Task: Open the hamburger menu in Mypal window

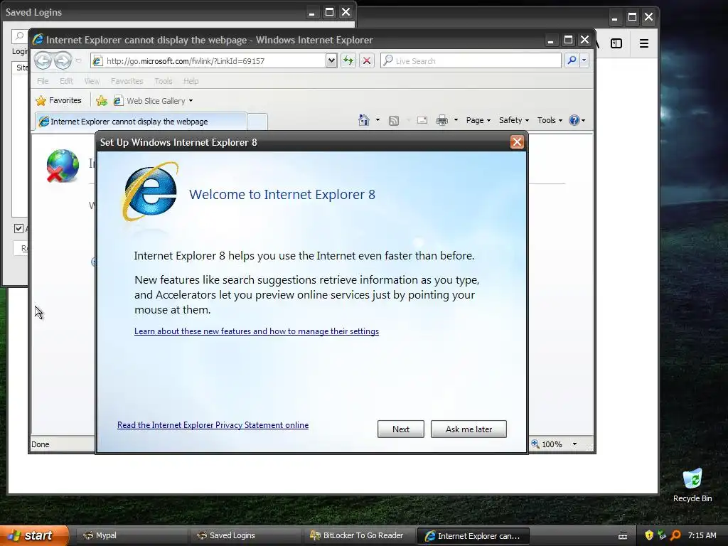Action: [644, 43]
